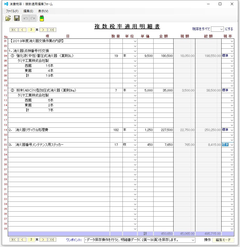Open tax rate dropdown in row 39

pyautogui.click(x=232, y=229)
